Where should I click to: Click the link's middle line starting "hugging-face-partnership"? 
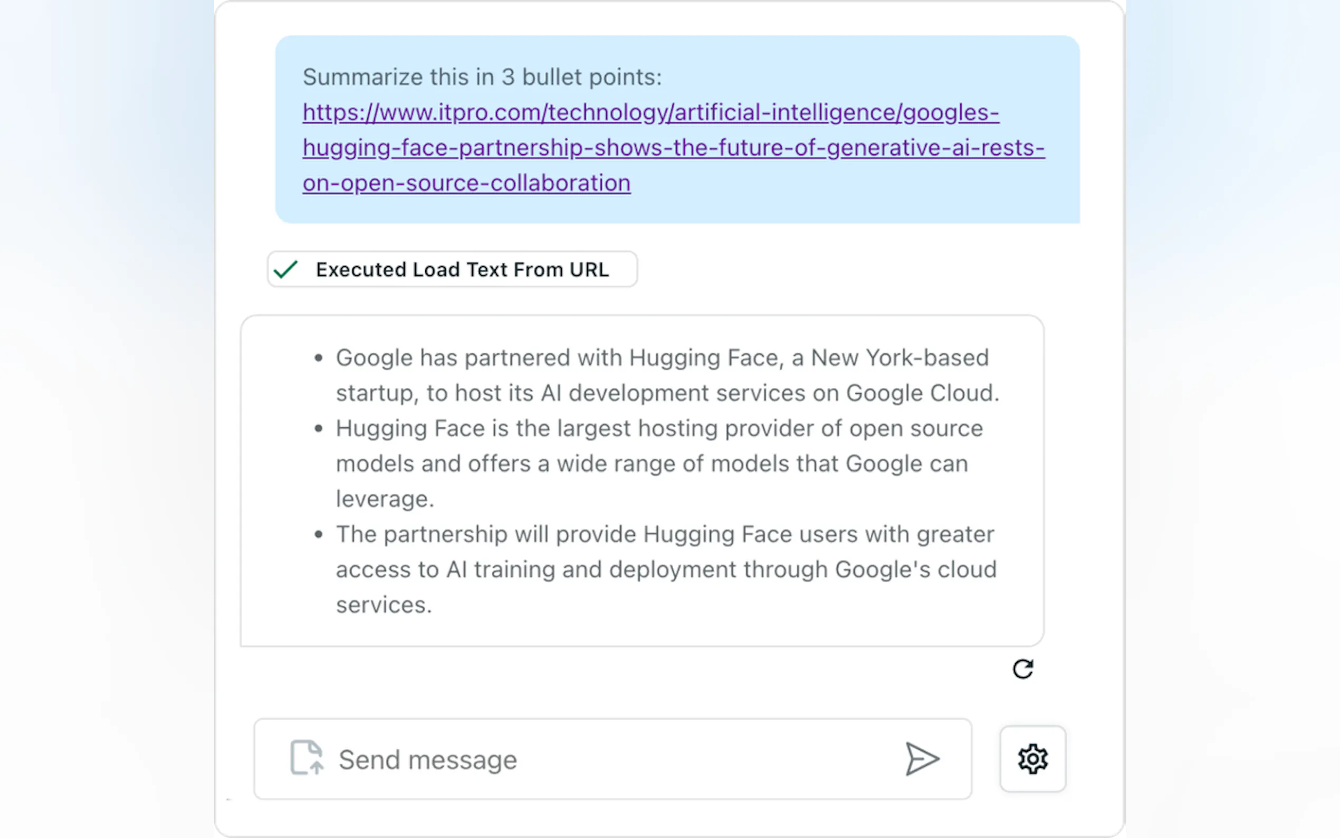pos(673,148)
